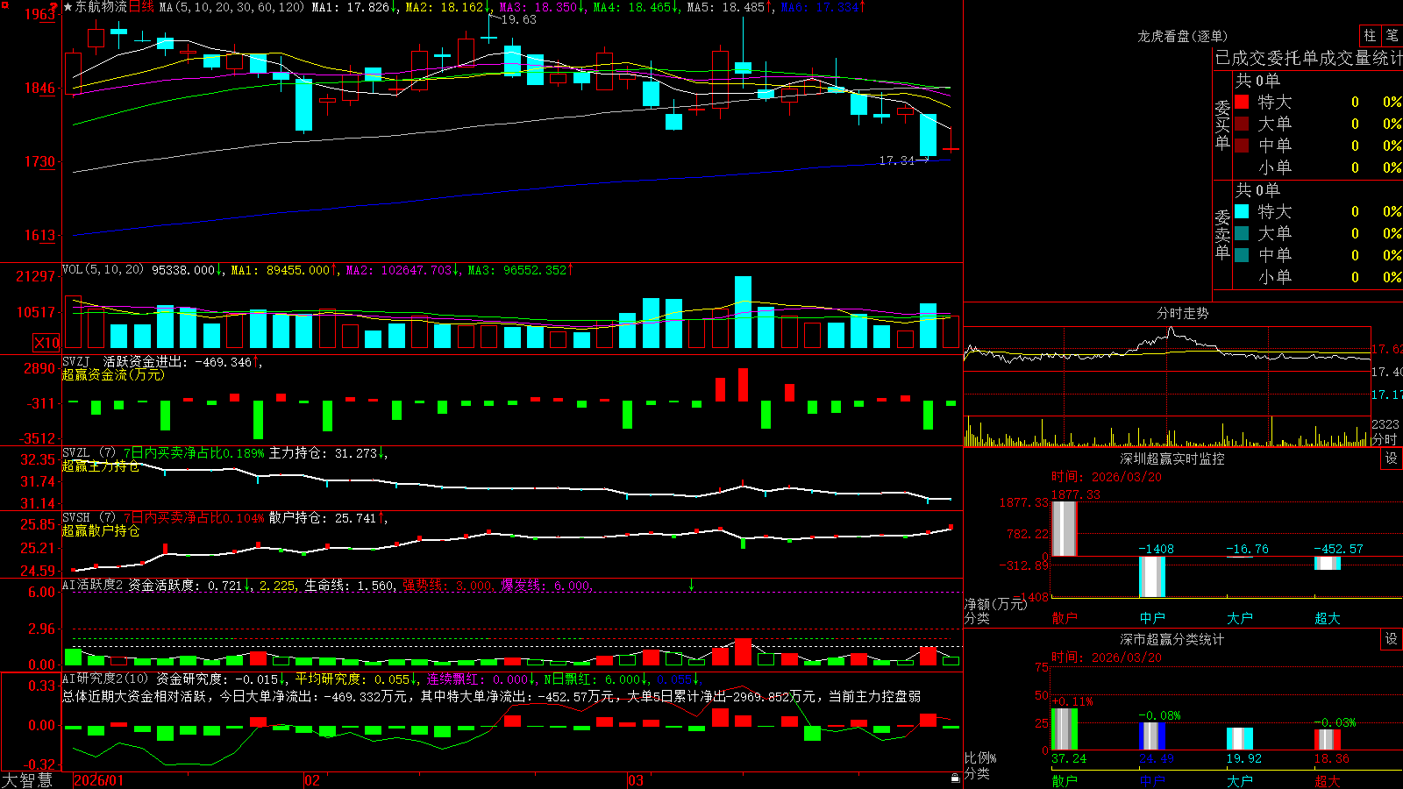Image resolution: width=1403 pixels, height=789 pixels.
Task: Click the 深市超赢分类统计 panel title
Action: tap(1172, 639)
